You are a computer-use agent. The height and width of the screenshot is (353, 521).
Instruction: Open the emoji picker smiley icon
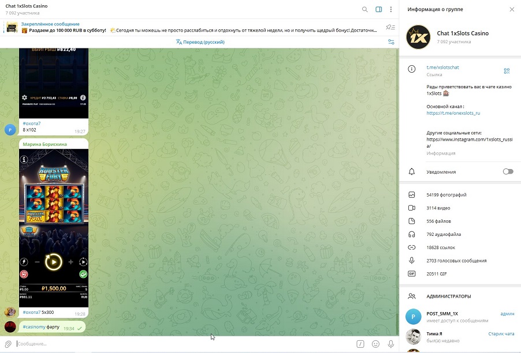375,344
